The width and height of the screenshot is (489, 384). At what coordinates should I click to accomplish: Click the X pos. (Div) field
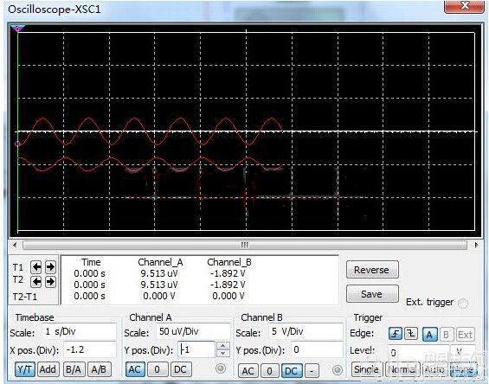[90, 349]
